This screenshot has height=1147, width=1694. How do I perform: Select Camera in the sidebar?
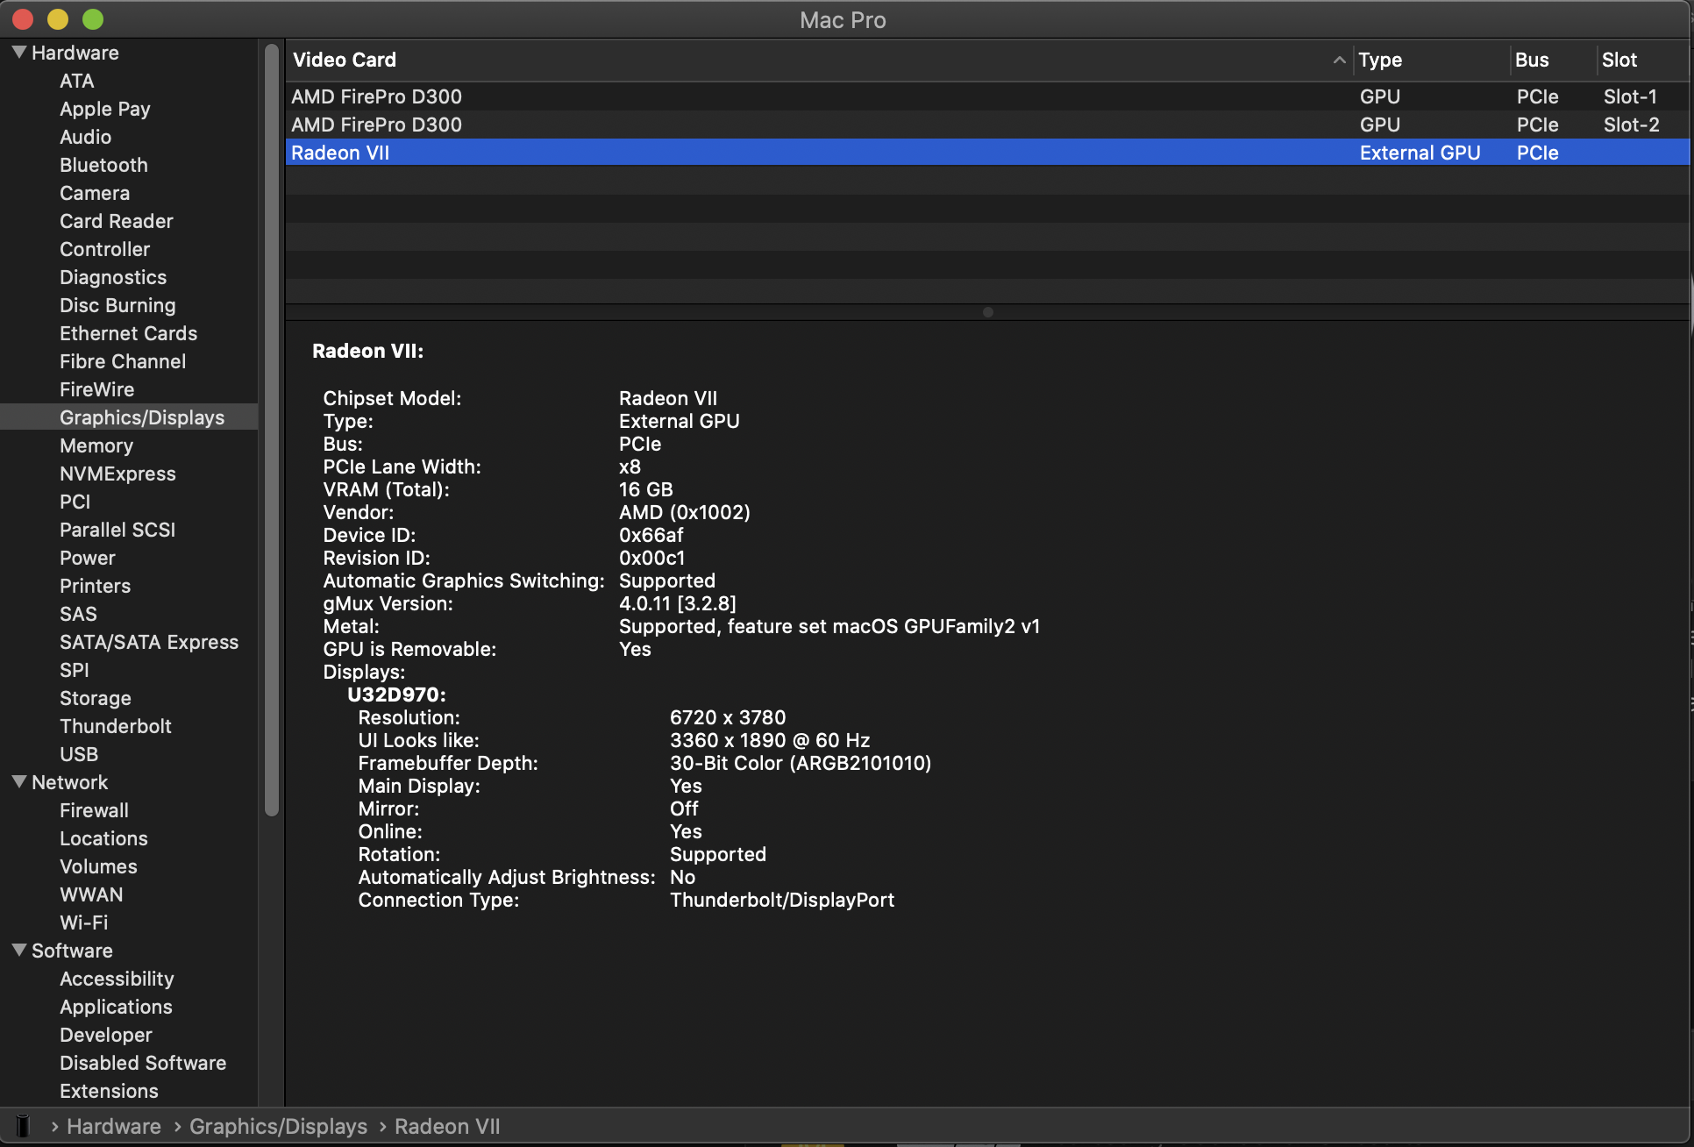95,193
